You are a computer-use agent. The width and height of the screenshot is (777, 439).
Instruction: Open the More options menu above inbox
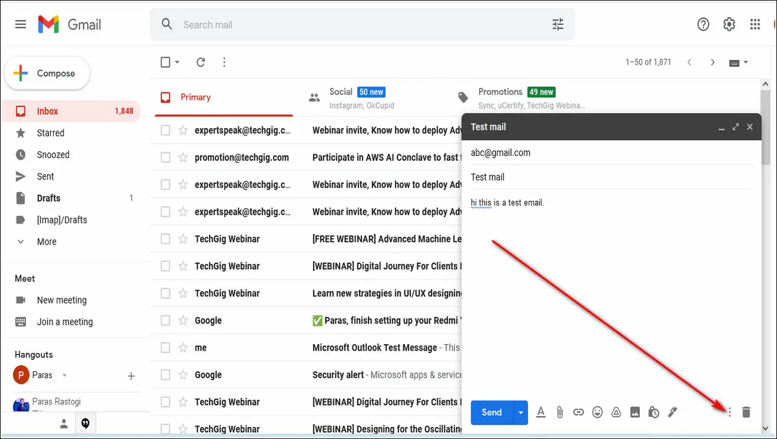click(224, 62)
